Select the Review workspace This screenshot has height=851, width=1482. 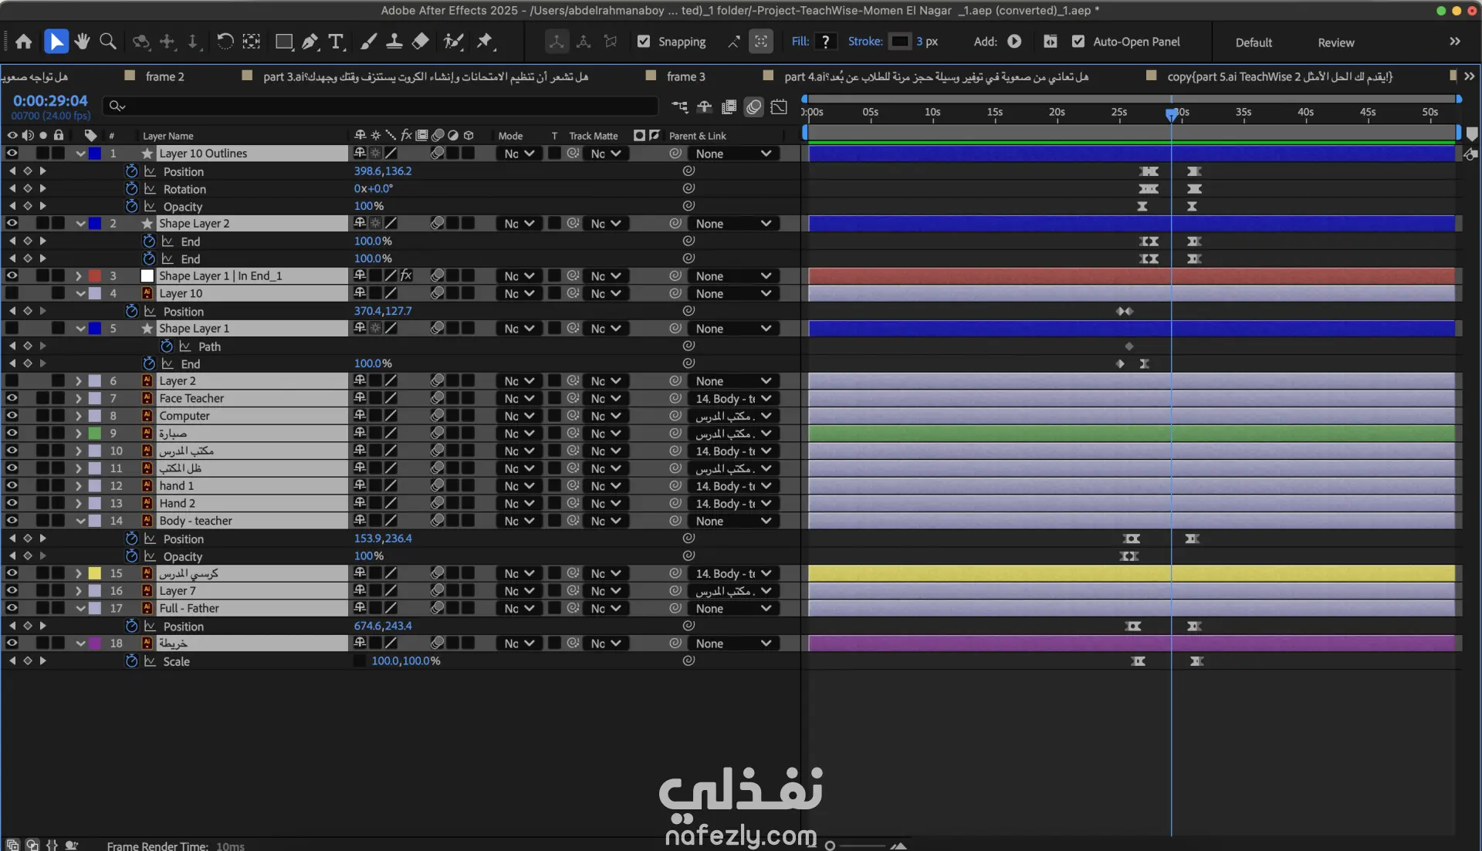(1335, 42)
